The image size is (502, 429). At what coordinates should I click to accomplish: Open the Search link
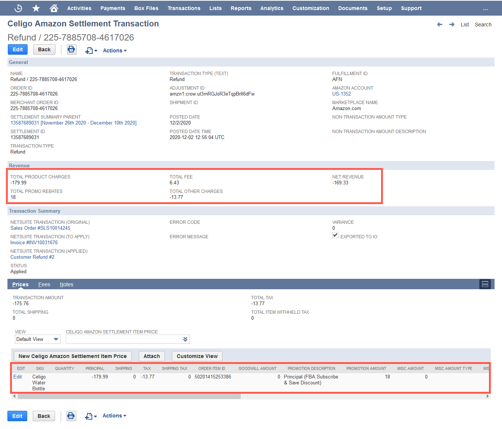coord(483,25)
